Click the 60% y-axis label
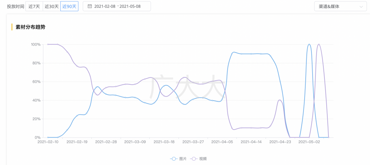This screenshot has height=165, width=370. point(36,81)
